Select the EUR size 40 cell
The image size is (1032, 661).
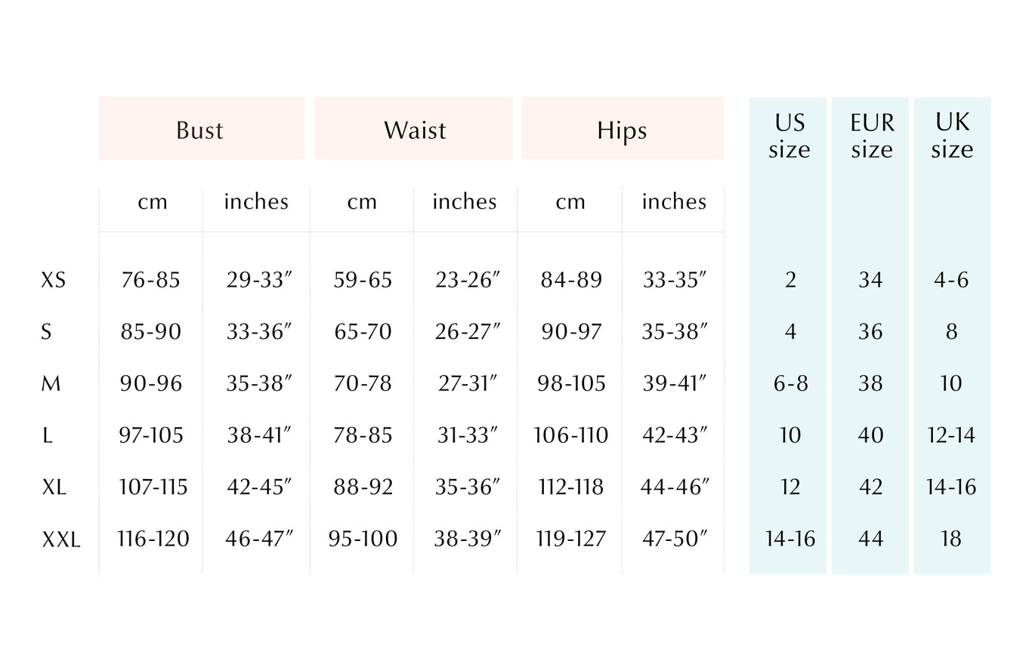(x=870, y=436)
